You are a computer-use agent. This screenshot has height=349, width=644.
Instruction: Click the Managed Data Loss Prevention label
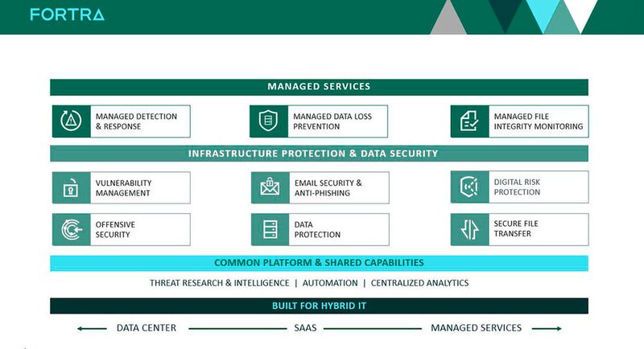pos(332,121)
